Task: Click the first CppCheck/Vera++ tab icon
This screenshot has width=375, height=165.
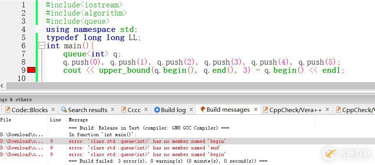Action: pos(265,110)
